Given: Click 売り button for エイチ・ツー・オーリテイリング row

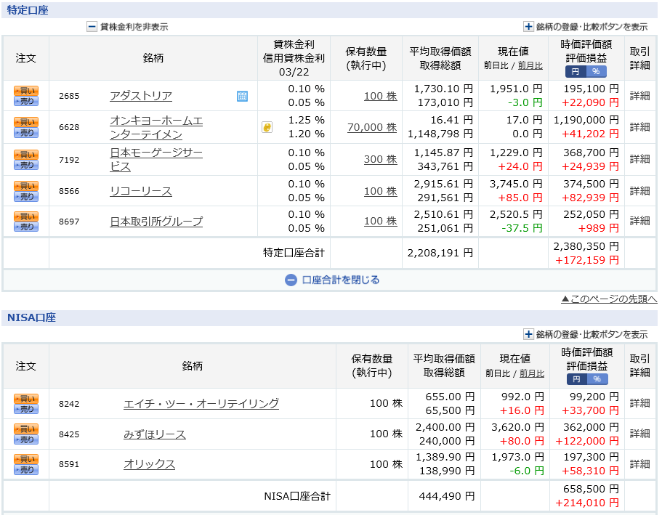Looking at the screenshot, I should pos(26,409).
